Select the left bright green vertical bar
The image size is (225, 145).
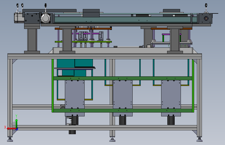click(x=53, y=86)
